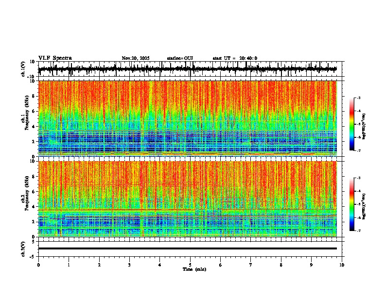Image resolution: width=385 pixels, height=297 pixels.
Task: Select the date text "Nov.20, 2025"
Action: point(136,58)
